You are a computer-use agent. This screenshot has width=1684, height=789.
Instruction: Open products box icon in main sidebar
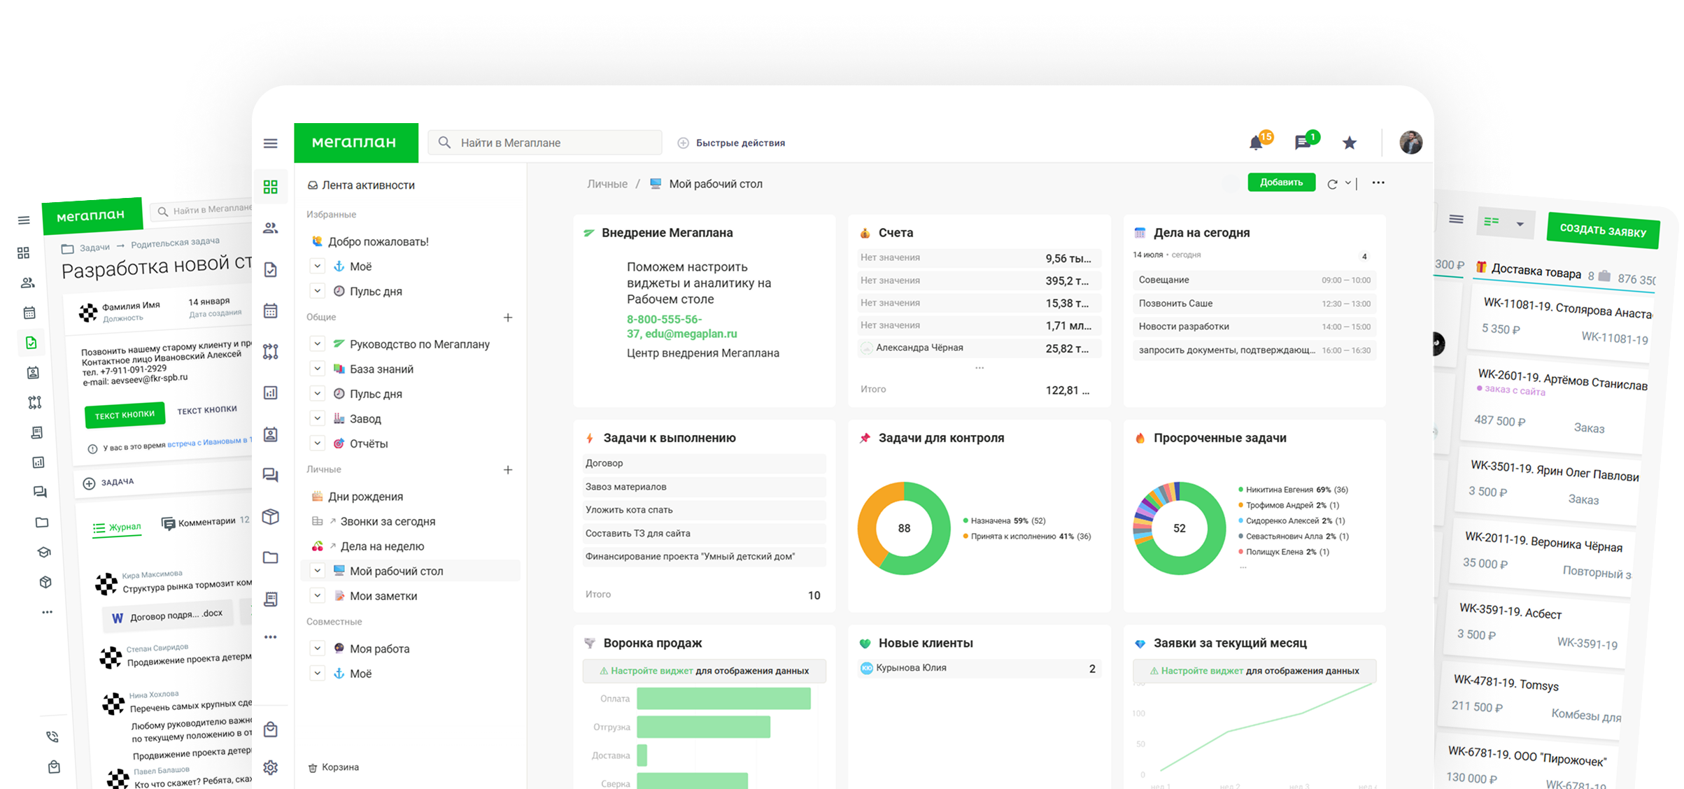coord(271,516)
